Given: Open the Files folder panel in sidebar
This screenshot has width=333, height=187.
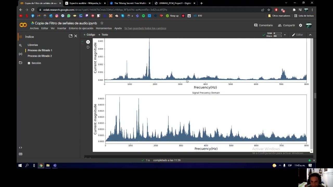Looking at the screenshot, I should pyautogui.click(x=20, y=63).
